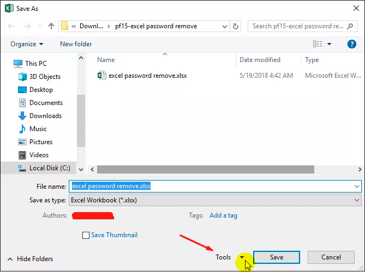
Task: Click Add a tag link
Action: (224, 215)
